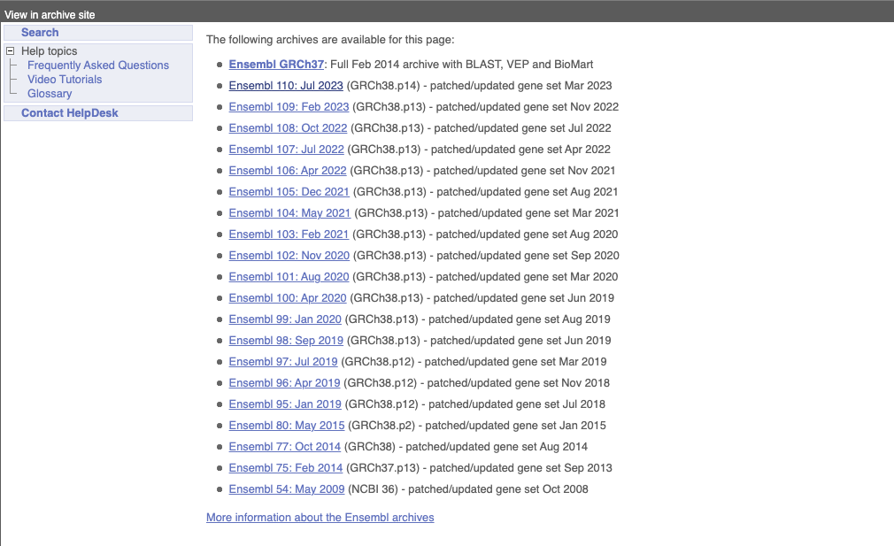Click Contact HelpDesk link
894x546 pixels.
(x=70, y=113)
